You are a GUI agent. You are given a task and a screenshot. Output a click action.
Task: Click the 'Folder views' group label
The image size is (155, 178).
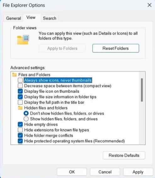(25, 28)
